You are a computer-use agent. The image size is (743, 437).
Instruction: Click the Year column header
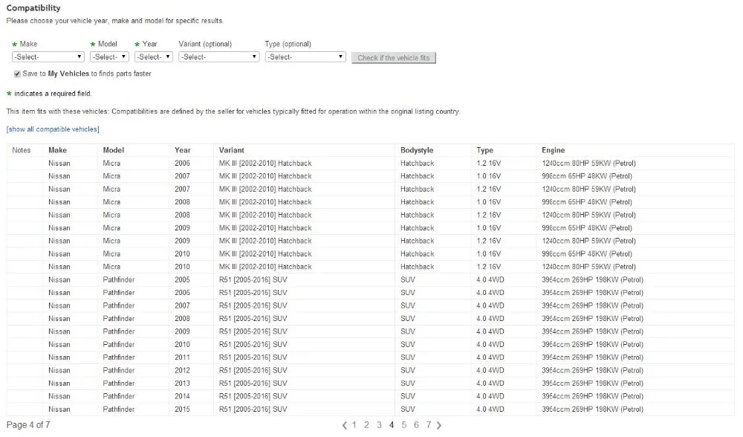183,150
